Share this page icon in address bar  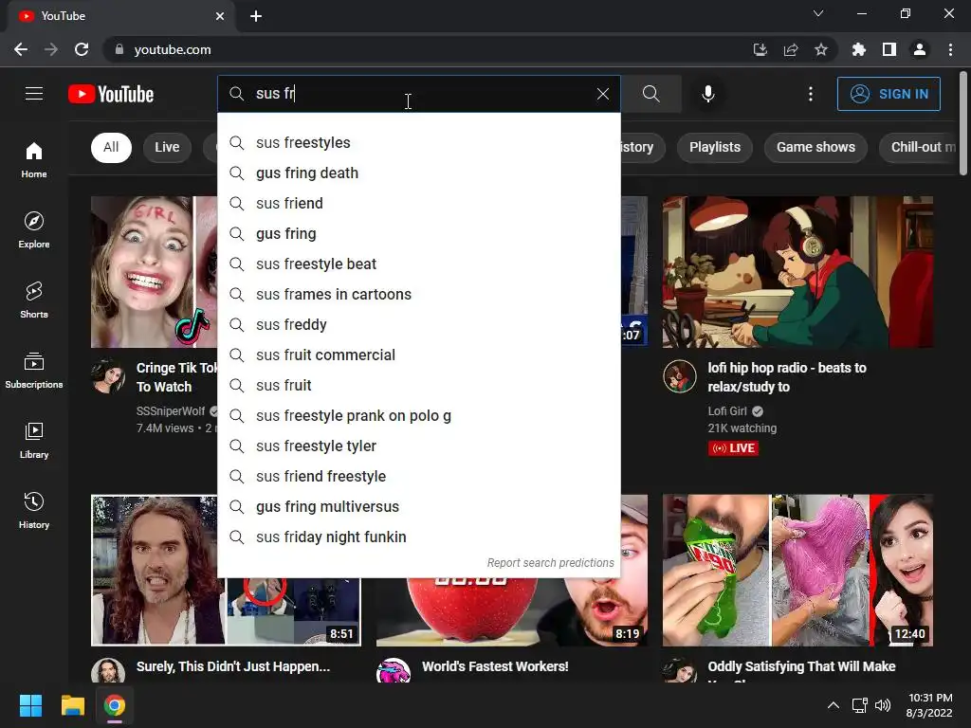pos(791,49)
